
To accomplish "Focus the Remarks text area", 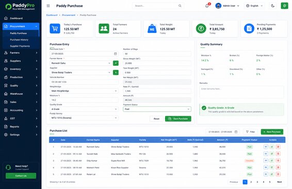I will pyautogui.click(x=242, y=92).
